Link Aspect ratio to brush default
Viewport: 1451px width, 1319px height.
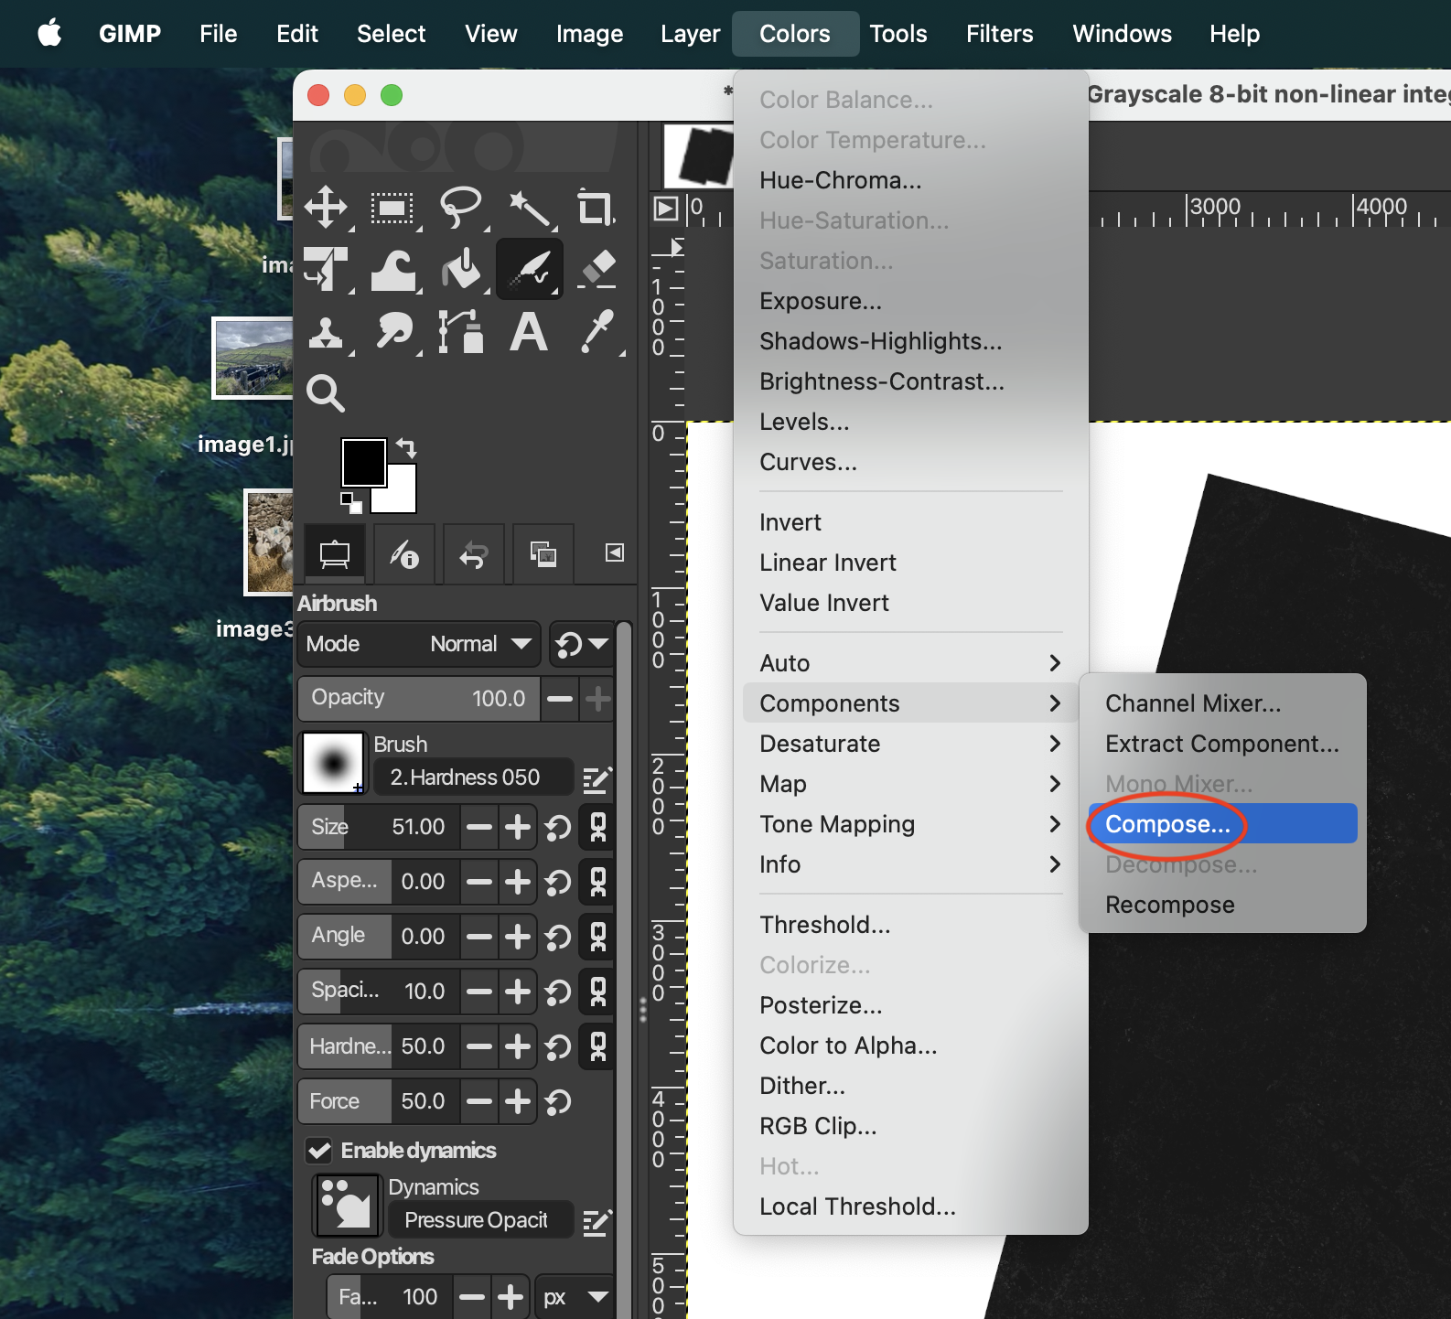click(x=598, y=882)
